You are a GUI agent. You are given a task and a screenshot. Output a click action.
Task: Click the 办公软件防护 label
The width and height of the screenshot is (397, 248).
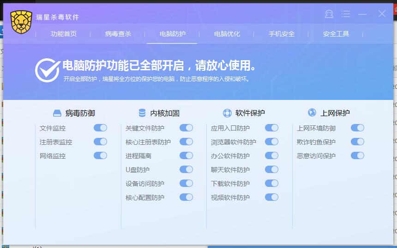[230, 156]
